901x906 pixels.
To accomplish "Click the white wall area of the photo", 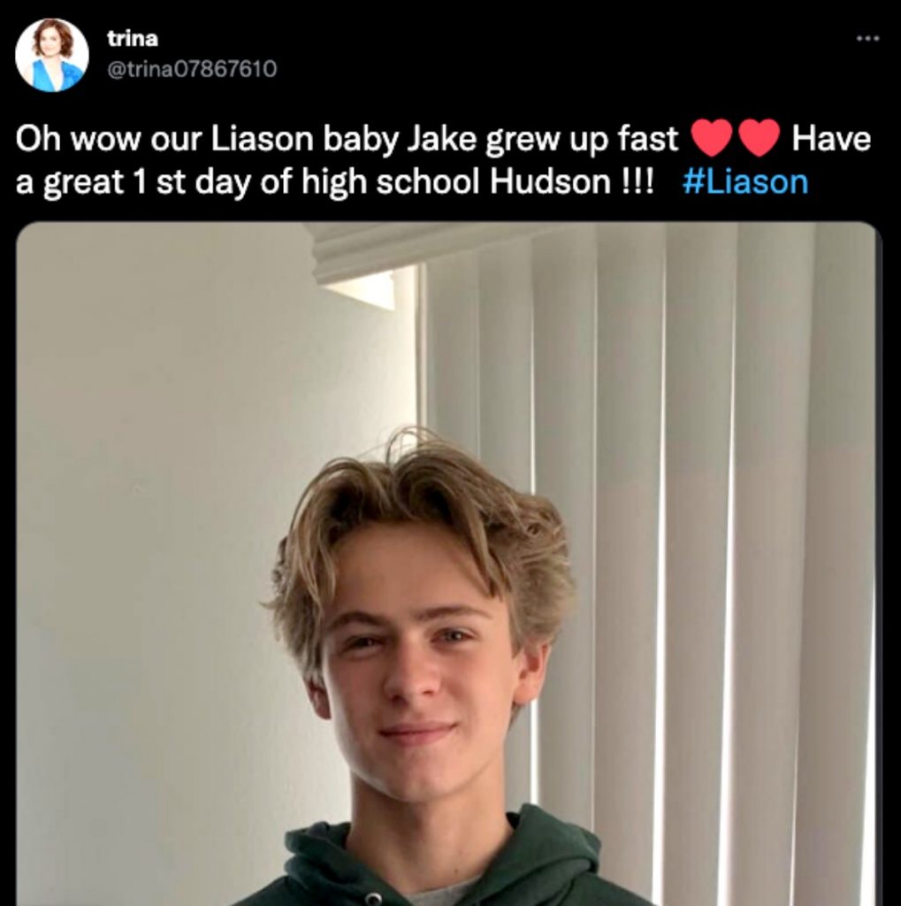I will coord(177,531).
